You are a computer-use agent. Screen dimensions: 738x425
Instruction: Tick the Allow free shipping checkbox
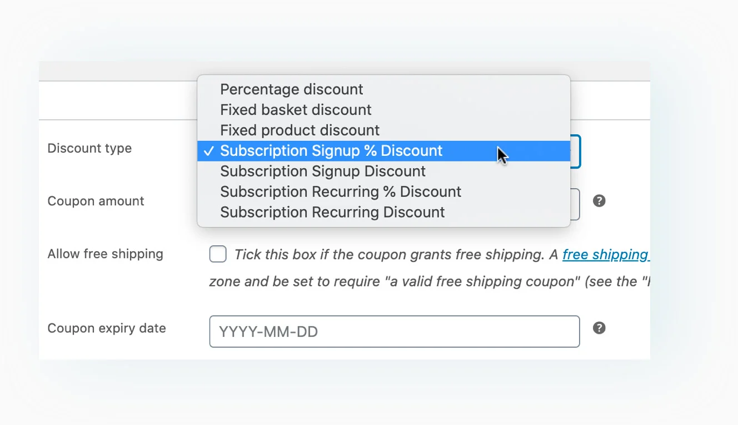coord(218,255)
